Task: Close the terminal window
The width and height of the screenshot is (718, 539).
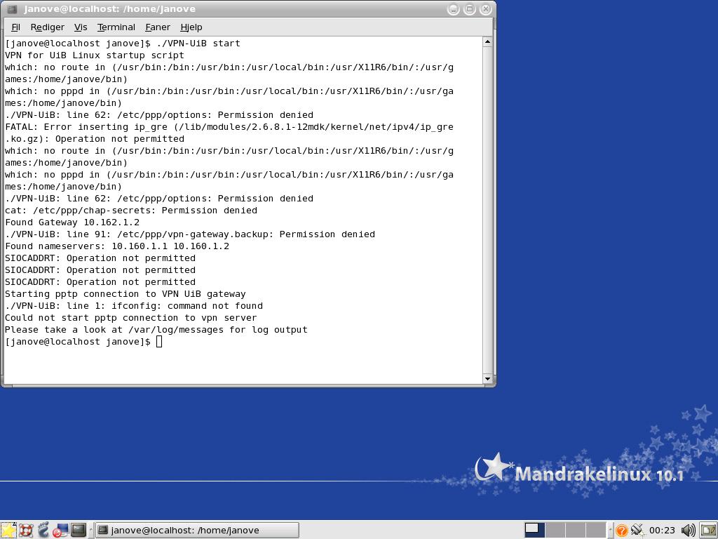Action: (485, 8)
